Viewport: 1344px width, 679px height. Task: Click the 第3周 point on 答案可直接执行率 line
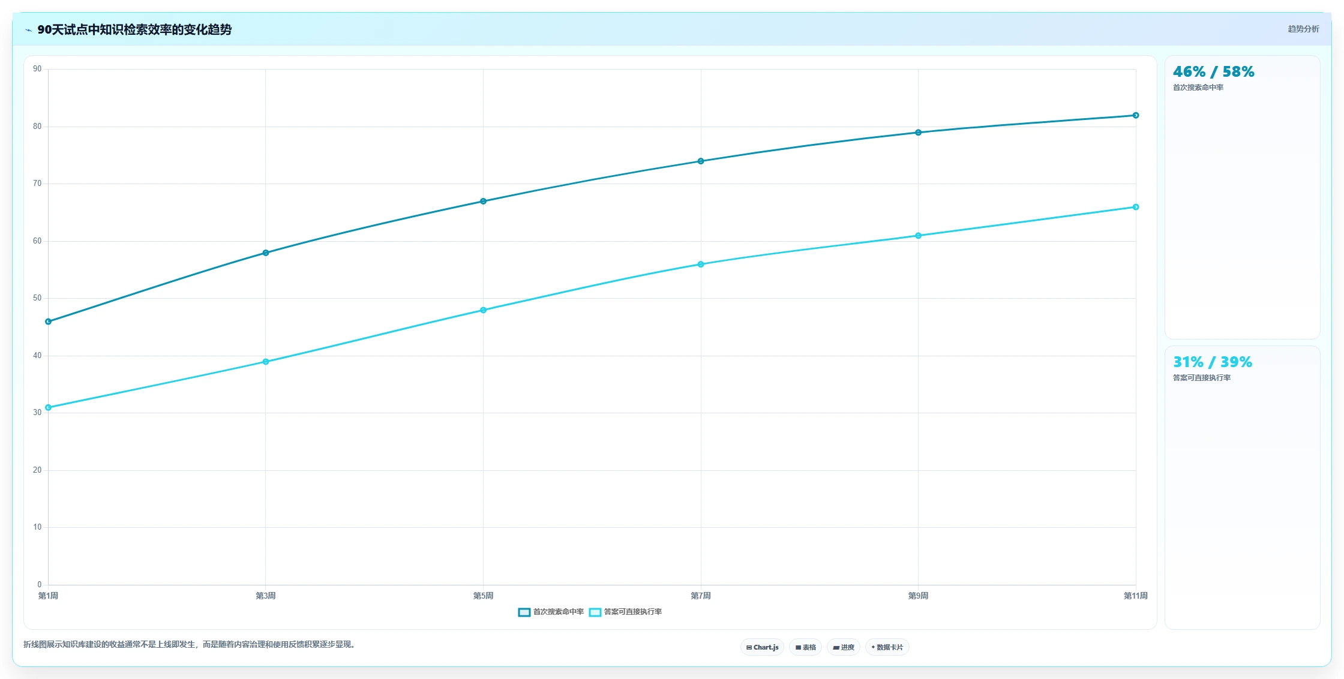(266, 362)
